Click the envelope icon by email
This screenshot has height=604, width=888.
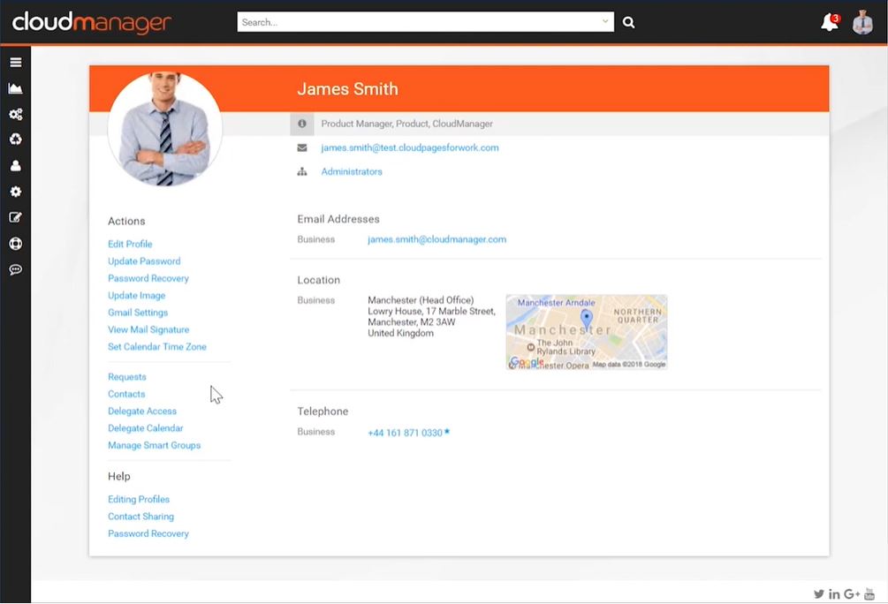click(302, 147)
